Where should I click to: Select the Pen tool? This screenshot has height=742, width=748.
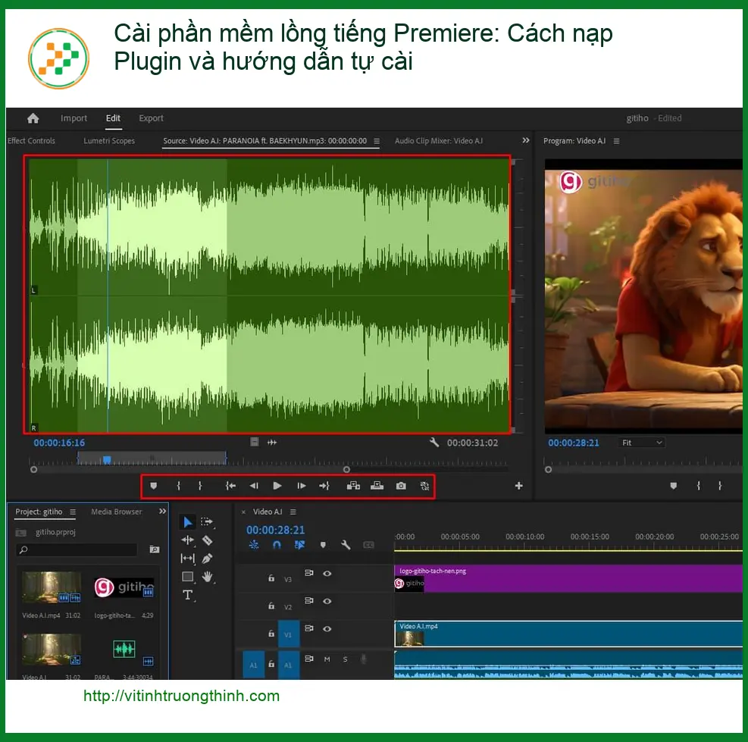click(x=207, y=559)
